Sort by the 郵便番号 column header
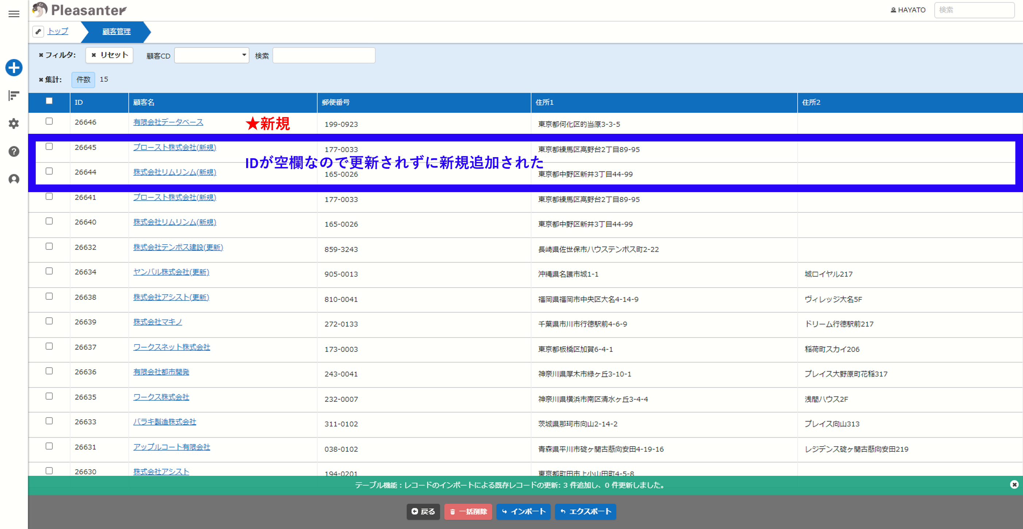Image resolution: width=1023 pixels, height=529 pixels. click(424, 102)
